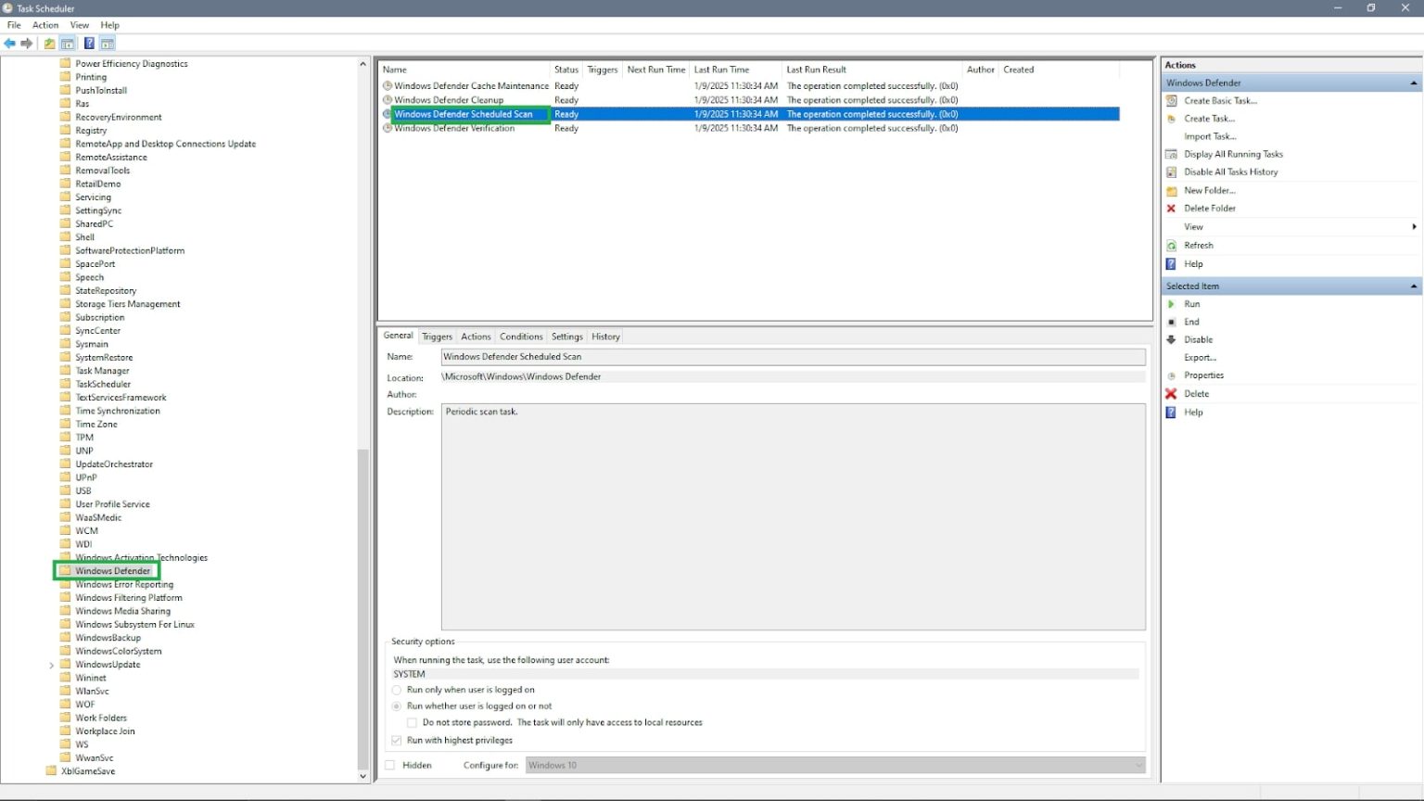Image resolution: width=1424 pixels, height=801 pixels.
Task: Click the Forward navigation arrow
Action: tap(27, 43)
